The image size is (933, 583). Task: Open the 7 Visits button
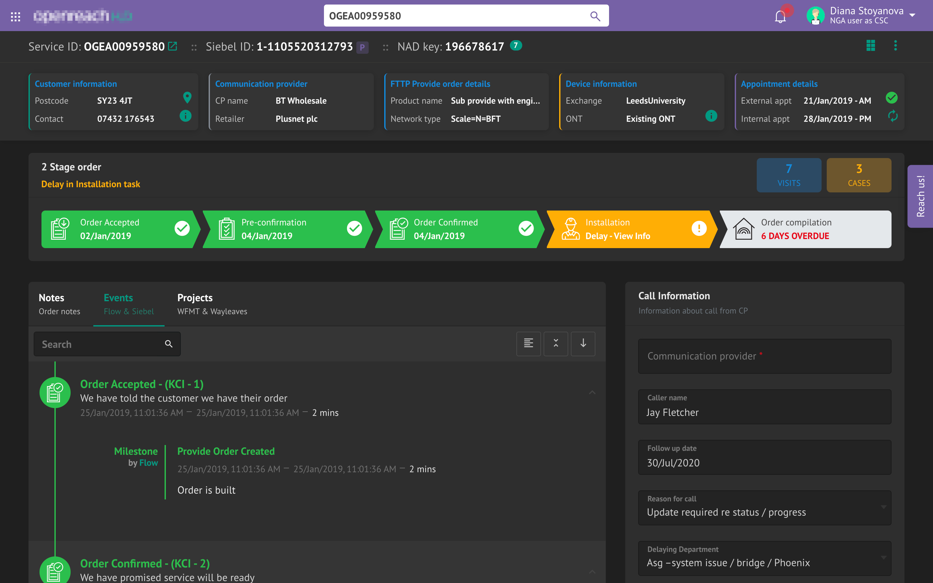(789, 175)
